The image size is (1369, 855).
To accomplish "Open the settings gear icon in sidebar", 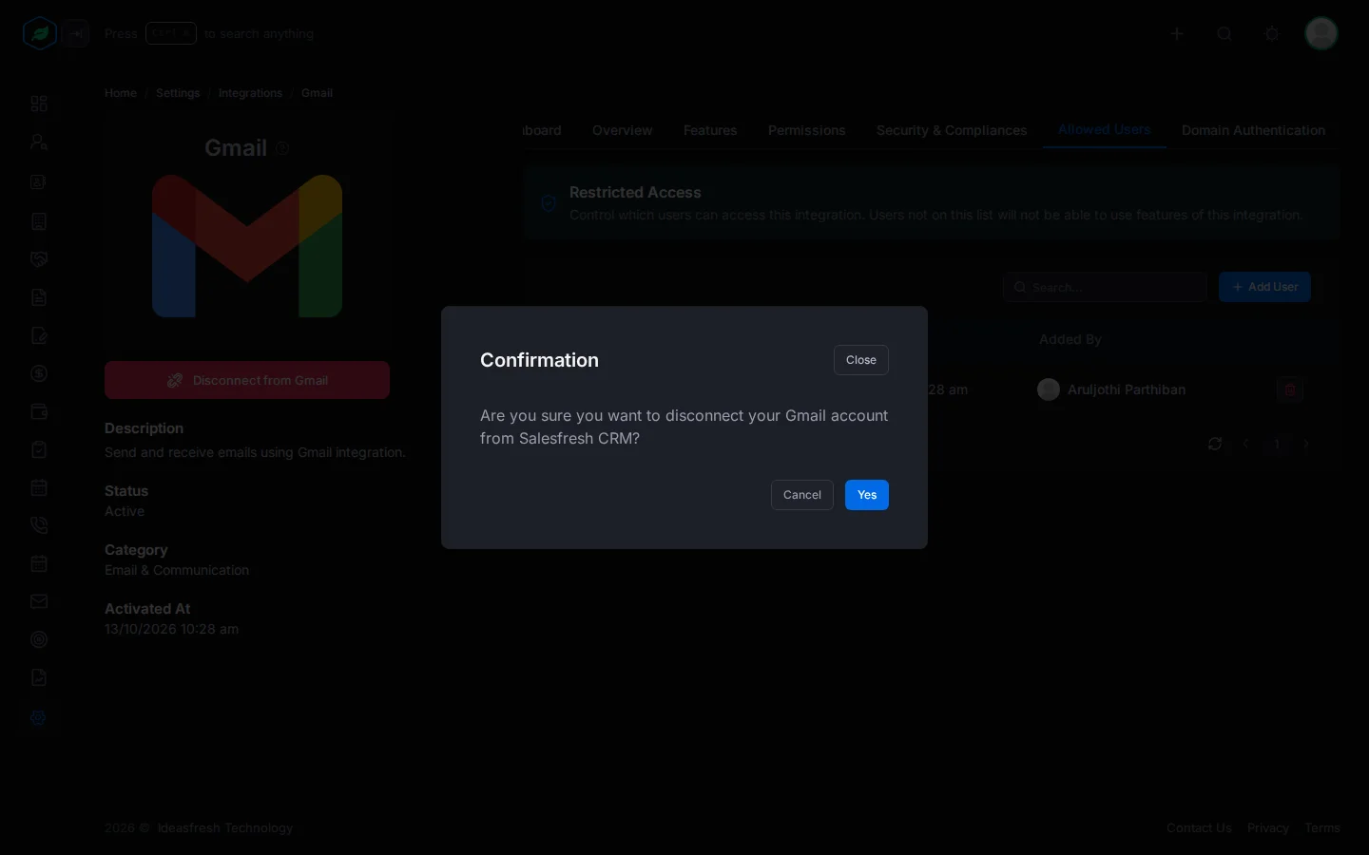I will point(39,718).
